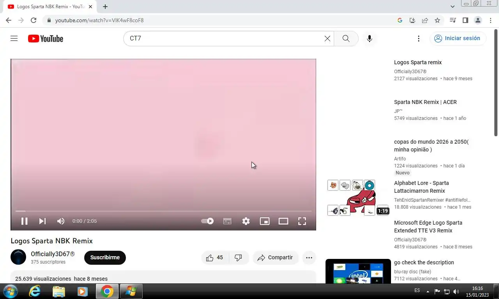
Task: Click go check the description thumbnail
Action: pos(358,271)
